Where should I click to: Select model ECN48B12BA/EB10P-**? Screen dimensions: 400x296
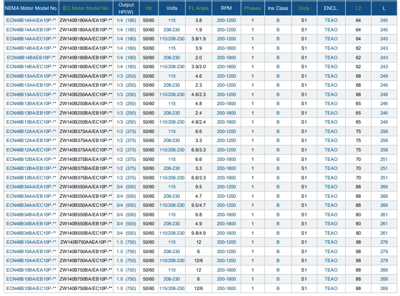31,168
